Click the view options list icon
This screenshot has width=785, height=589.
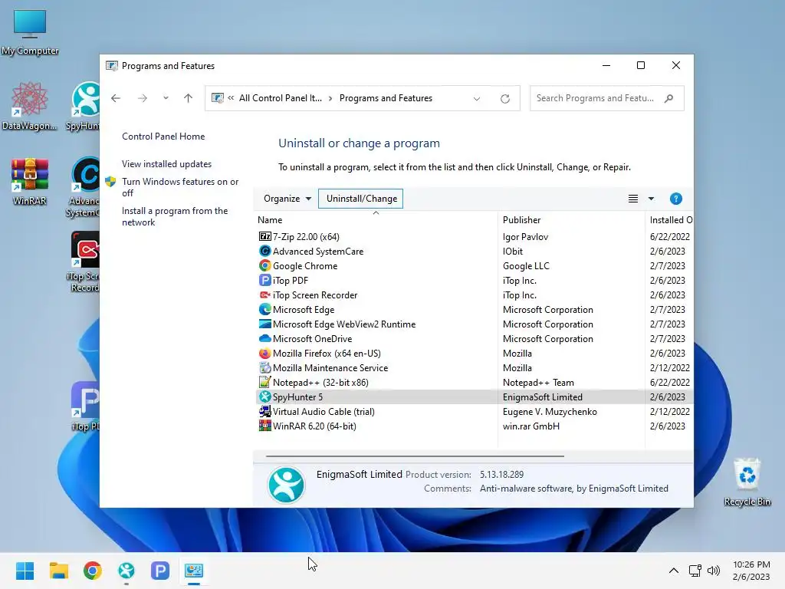[632, 199]
